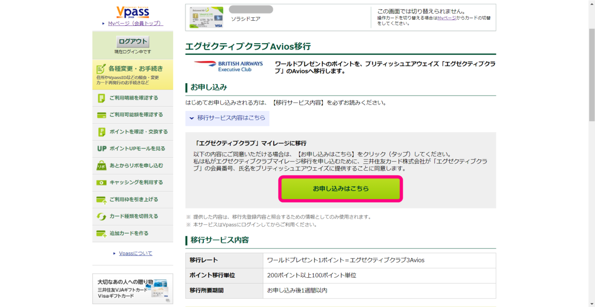Click the リボ bag icon

click(x=102, y=166)
